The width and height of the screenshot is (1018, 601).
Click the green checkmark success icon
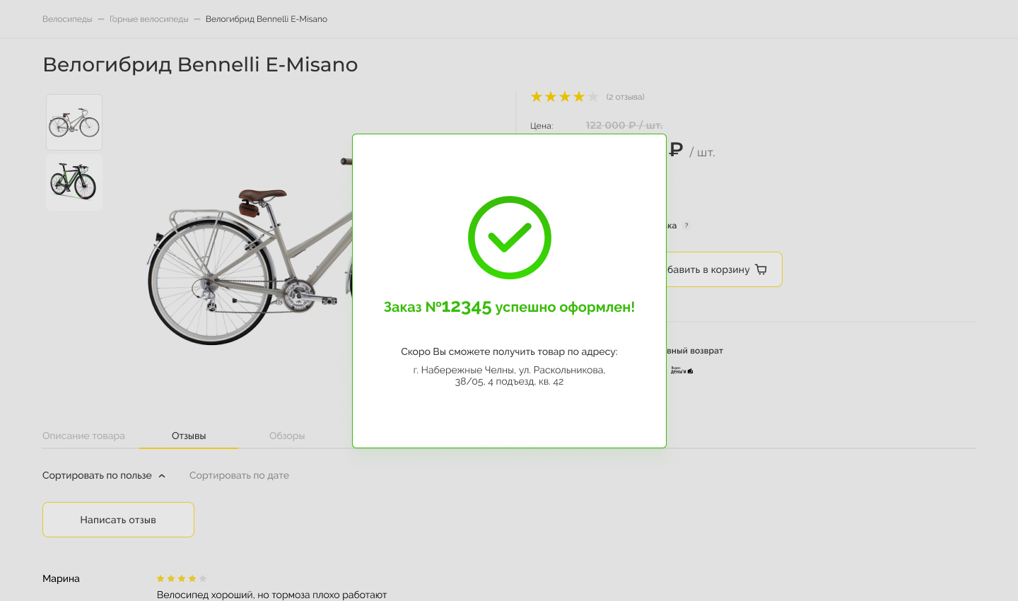point(509,238)
